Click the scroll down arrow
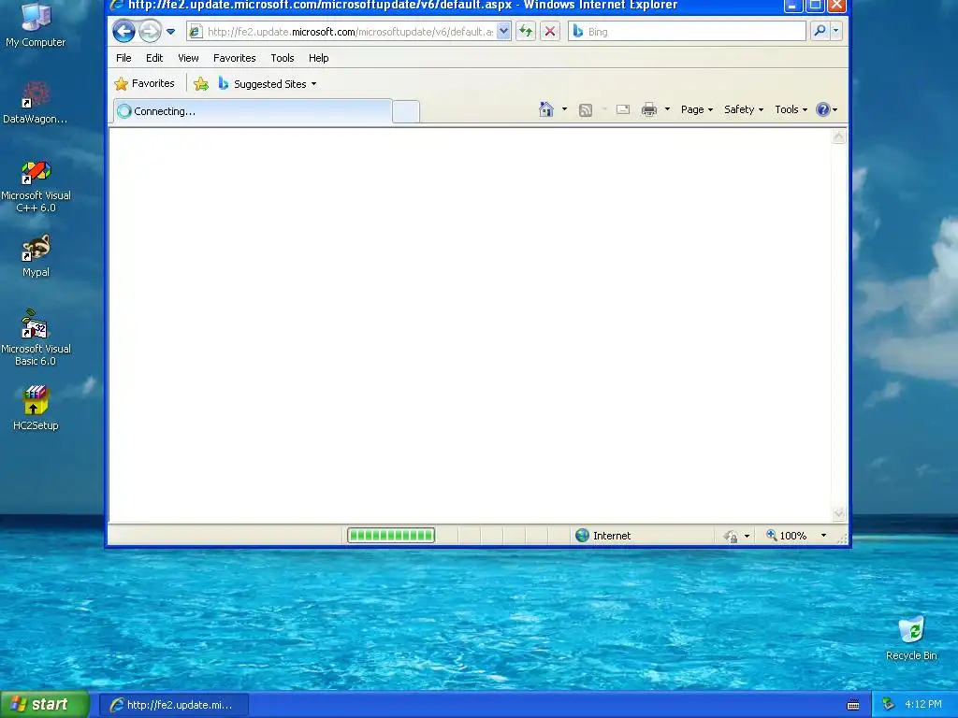Screen dimensions: 958x718 pos(839,514)
